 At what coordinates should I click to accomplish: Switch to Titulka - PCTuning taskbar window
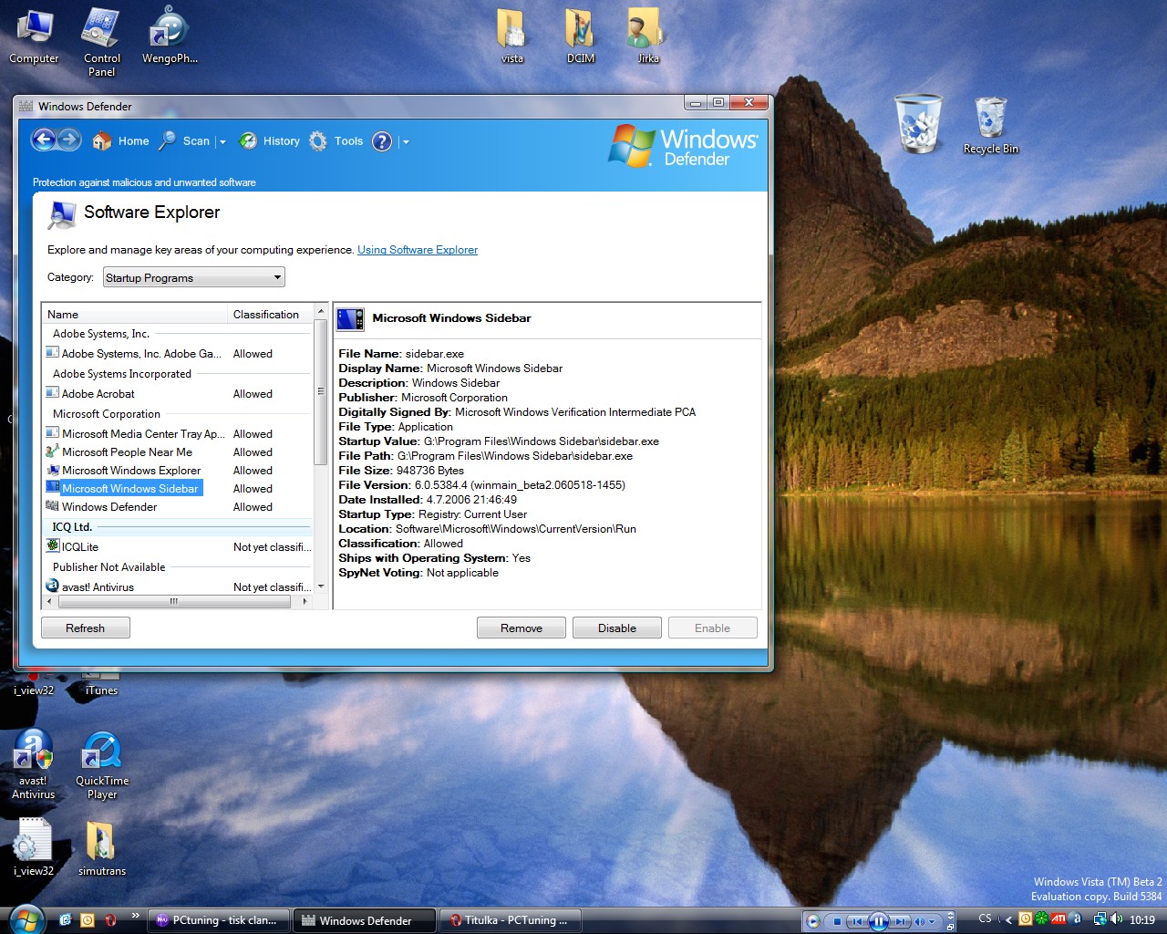[511, 920]
